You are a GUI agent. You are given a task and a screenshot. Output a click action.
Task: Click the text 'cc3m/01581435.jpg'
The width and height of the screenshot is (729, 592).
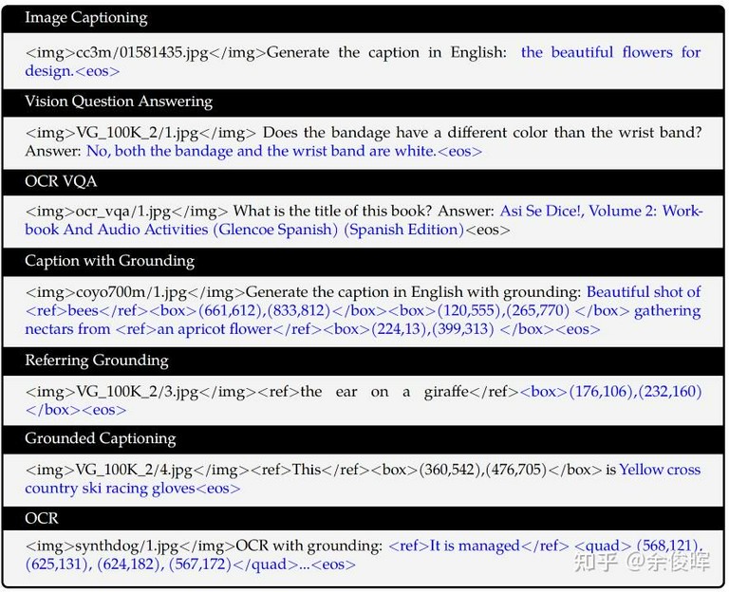(x=142, y=52)
